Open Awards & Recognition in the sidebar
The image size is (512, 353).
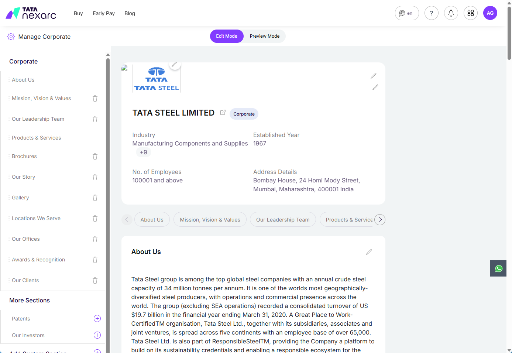[x=38, y=260]
